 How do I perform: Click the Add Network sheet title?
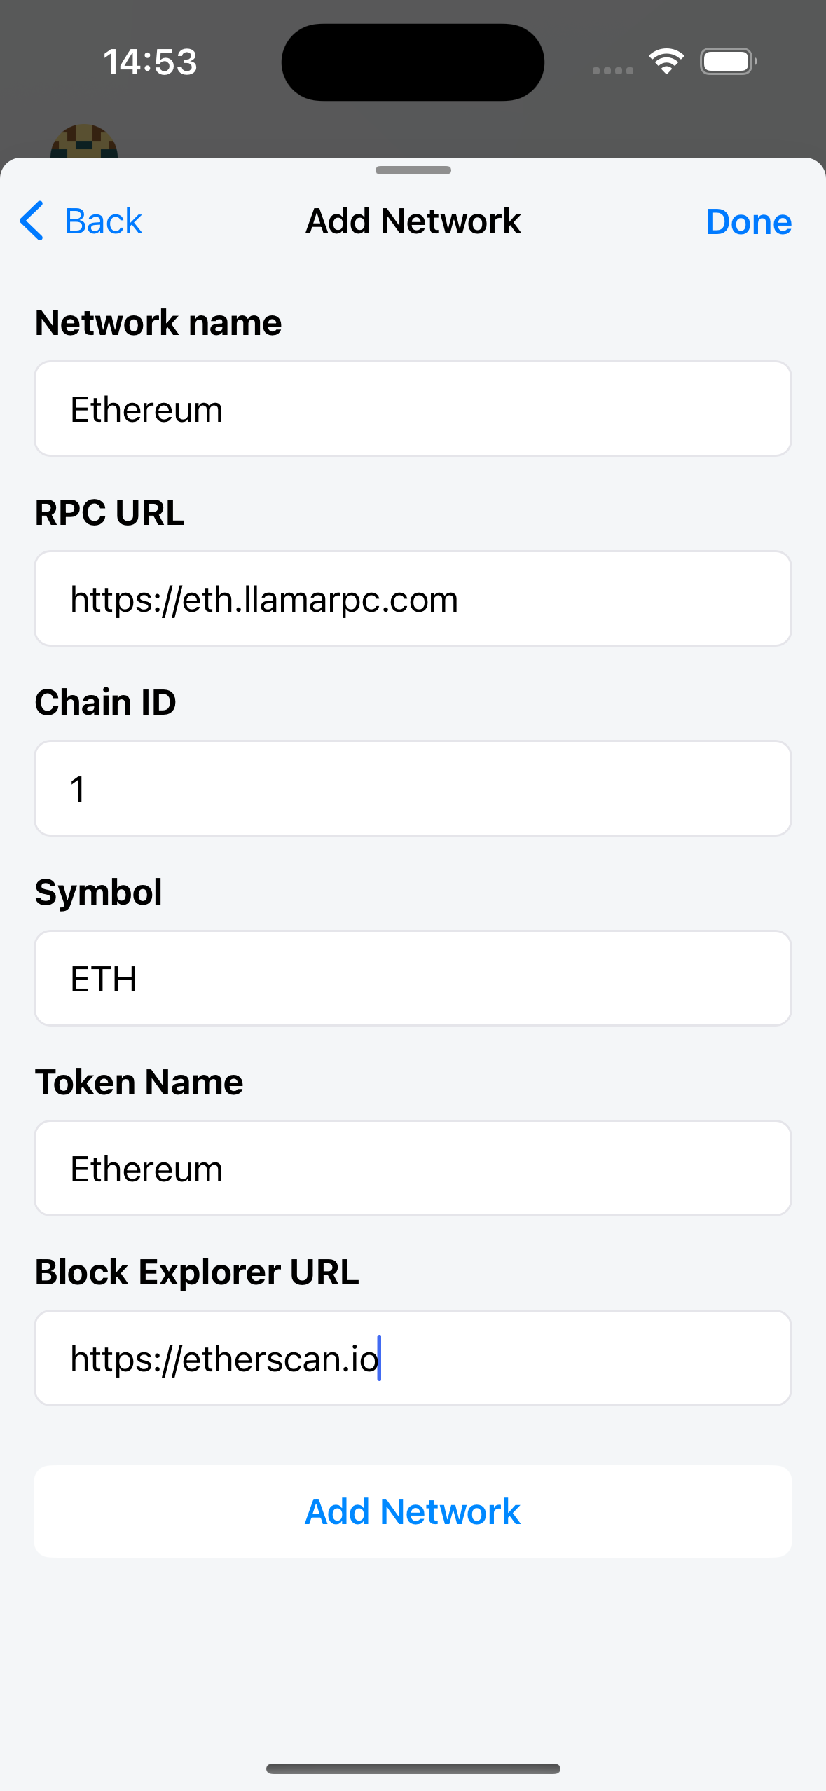[x=413, y=221]
